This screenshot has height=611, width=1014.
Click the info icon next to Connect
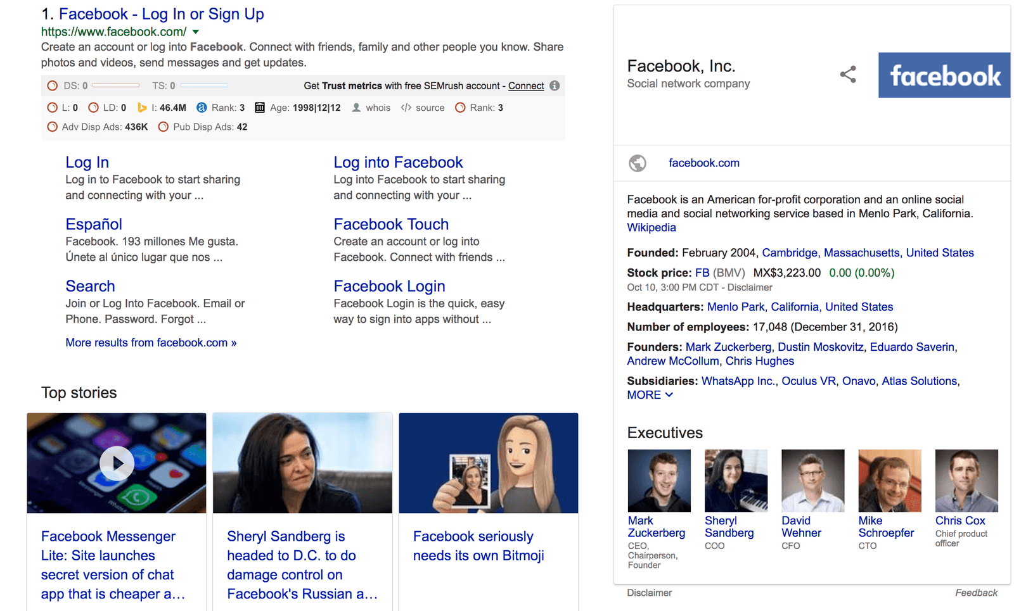point(555,85)
